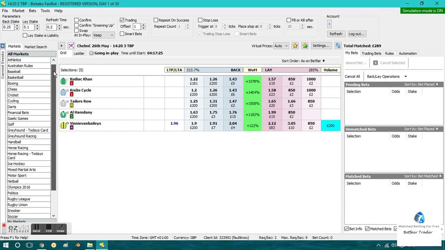This screenshot has height=250, width=445.
Task: Pause the ezvid recording
Action: [x=37, y=228]
